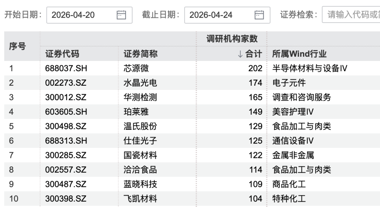The image size is (380, 207).
Task: Click the total value 109
Action: point(255,184)
